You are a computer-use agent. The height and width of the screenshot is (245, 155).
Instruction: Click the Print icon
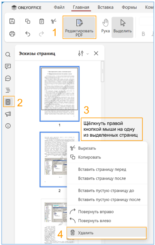12,34
